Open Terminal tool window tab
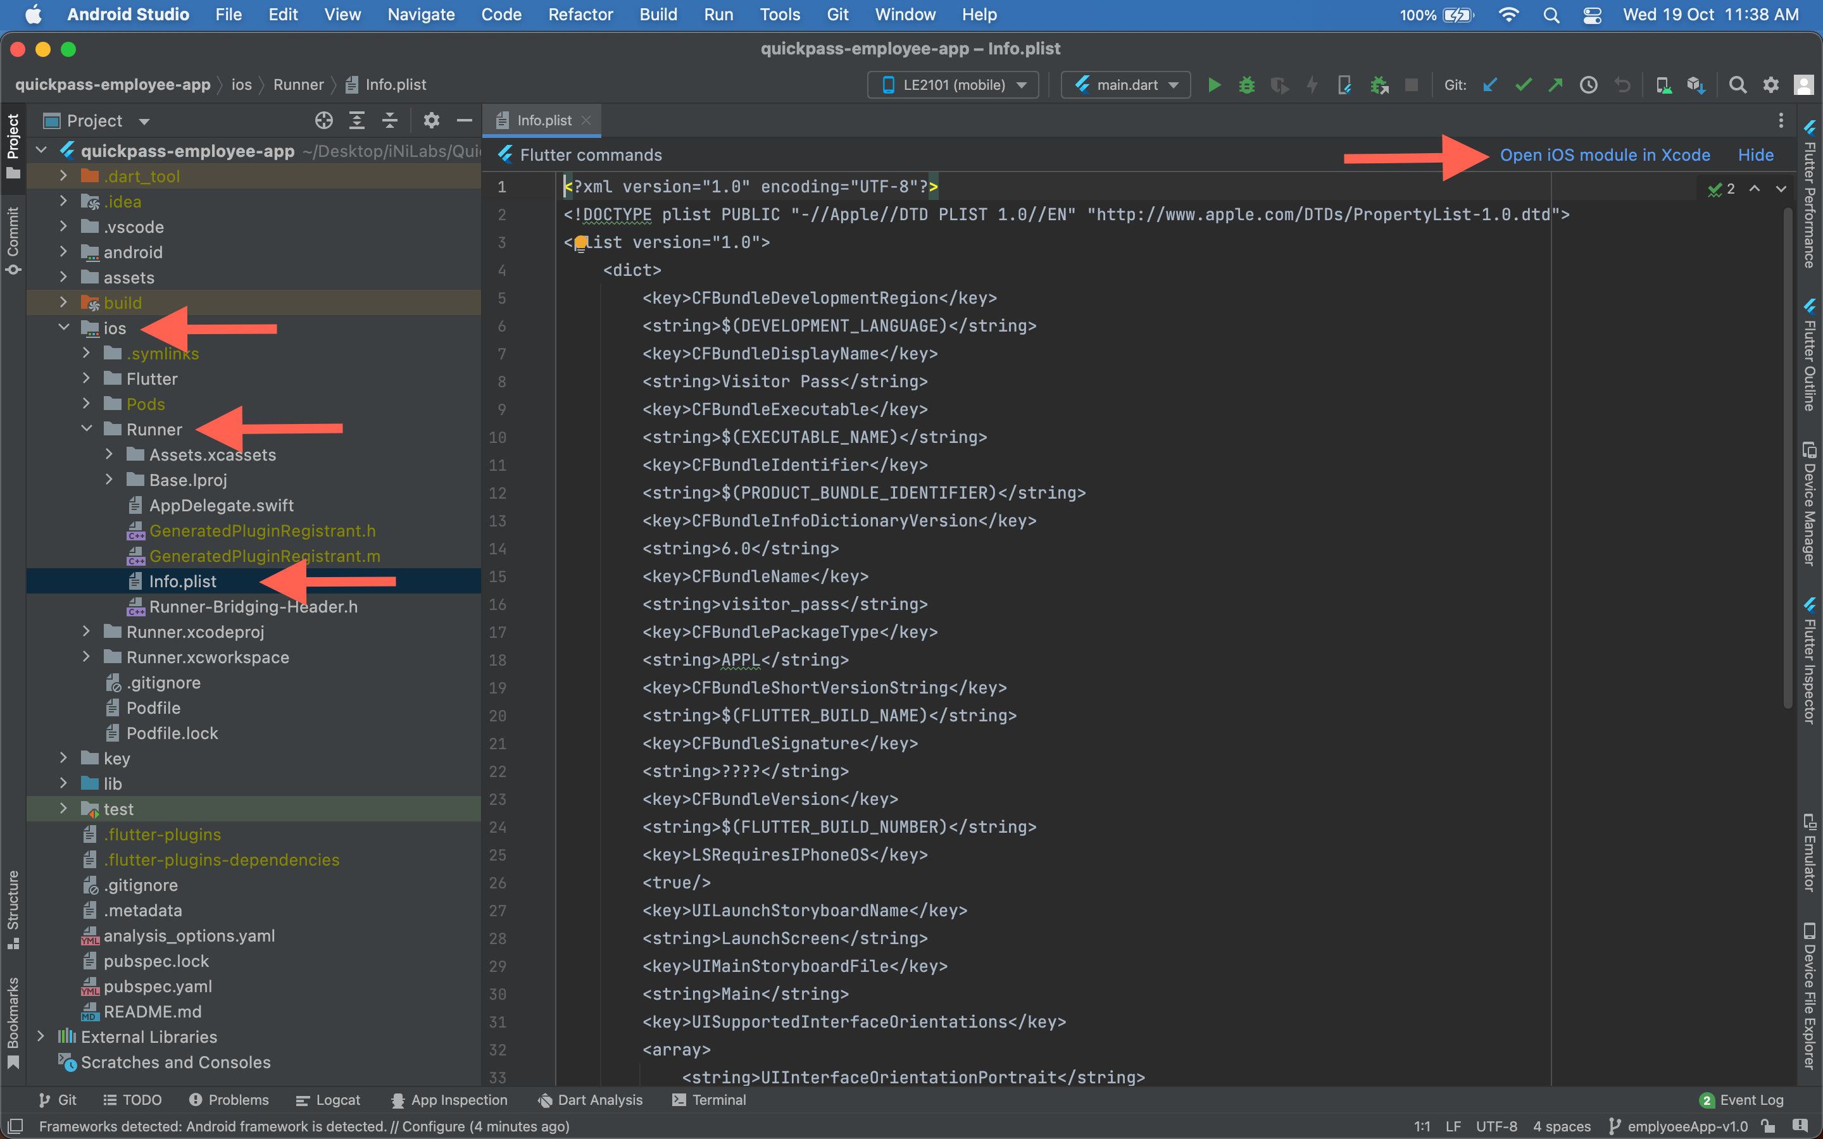 pyautogui.click(x=709, y=1100)
